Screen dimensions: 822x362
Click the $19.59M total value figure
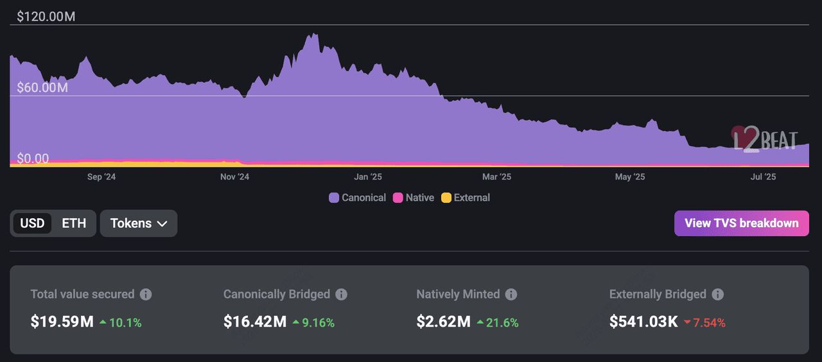click(x=62, y=322)
